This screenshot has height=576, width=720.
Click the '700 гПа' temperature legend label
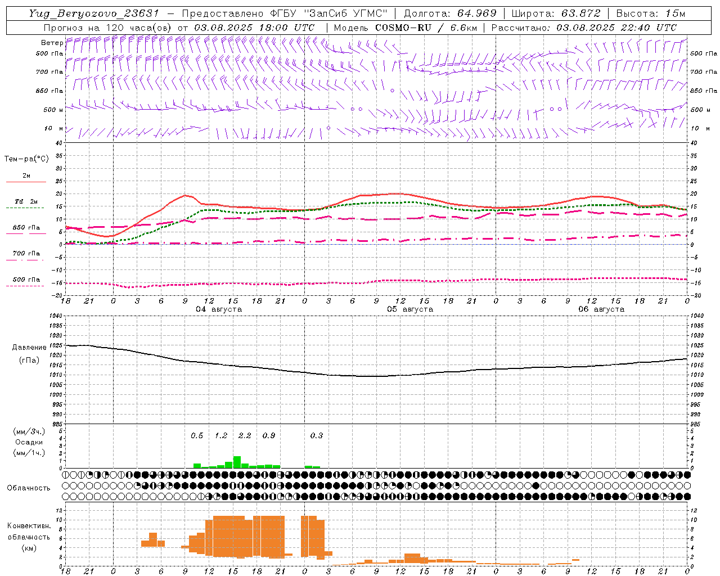[26, 254]
